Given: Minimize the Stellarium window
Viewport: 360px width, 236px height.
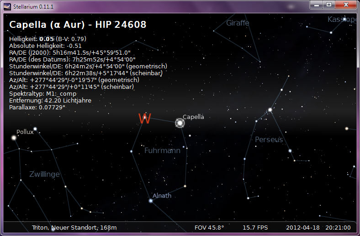Looking at the screenshot, I should (316, 5).
